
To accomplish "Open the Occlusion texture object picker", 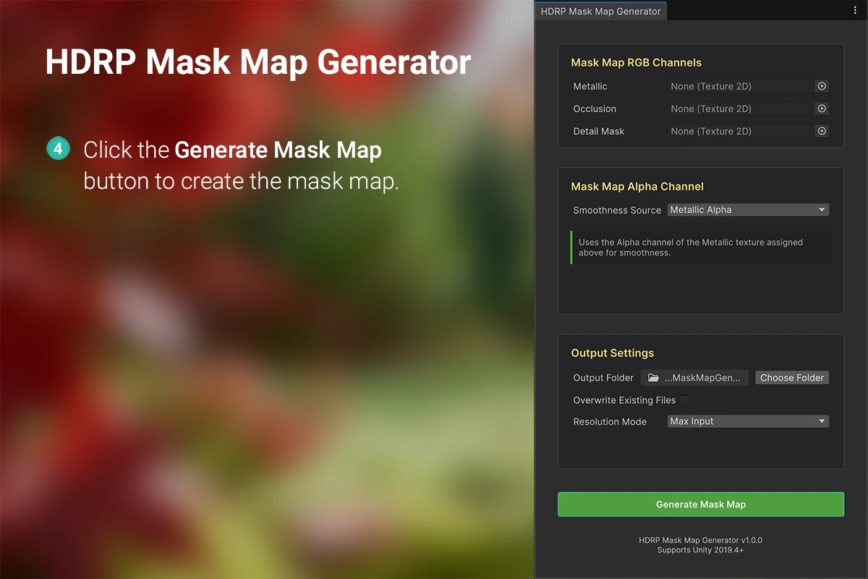I will 822,109.
